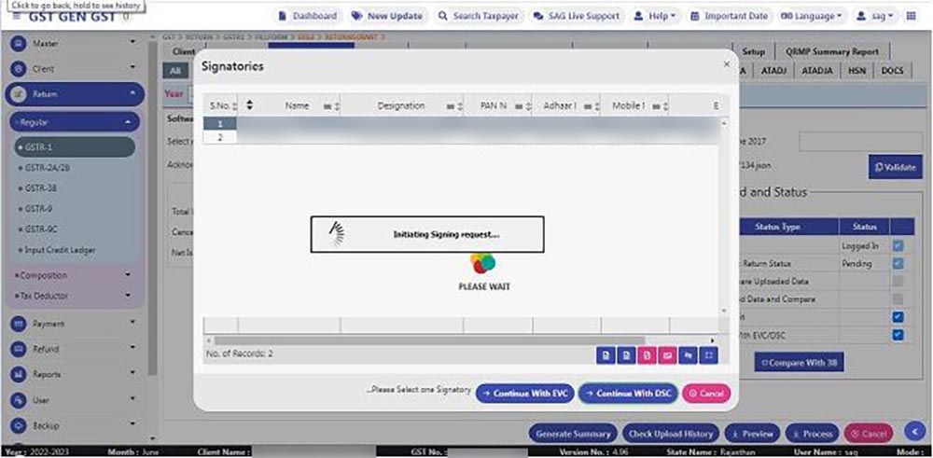Click the hamburger menu icon beside GST GEN GST
Image resolution: width=933 pixels, height=458 pixels.
pos(16,16)
